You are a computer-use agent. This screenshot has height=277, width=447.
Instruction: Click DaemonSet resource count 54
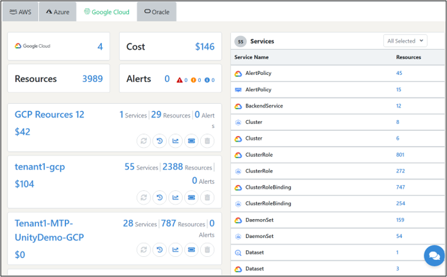(x=399, y=236)
